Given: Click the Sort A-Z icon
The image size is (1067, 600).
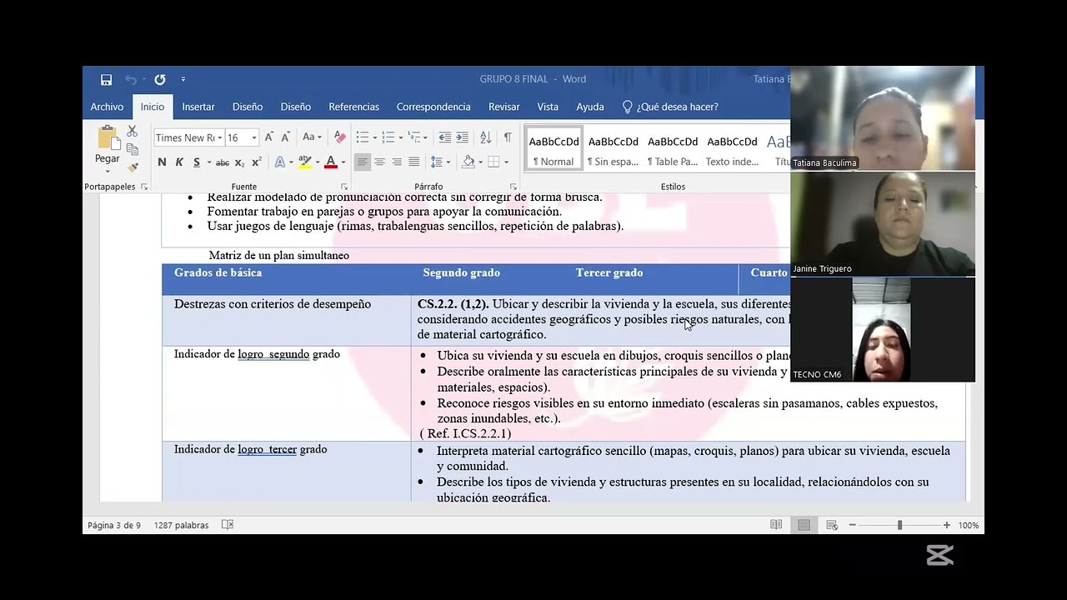Looking at the screenshot, I should pos(485,137).
